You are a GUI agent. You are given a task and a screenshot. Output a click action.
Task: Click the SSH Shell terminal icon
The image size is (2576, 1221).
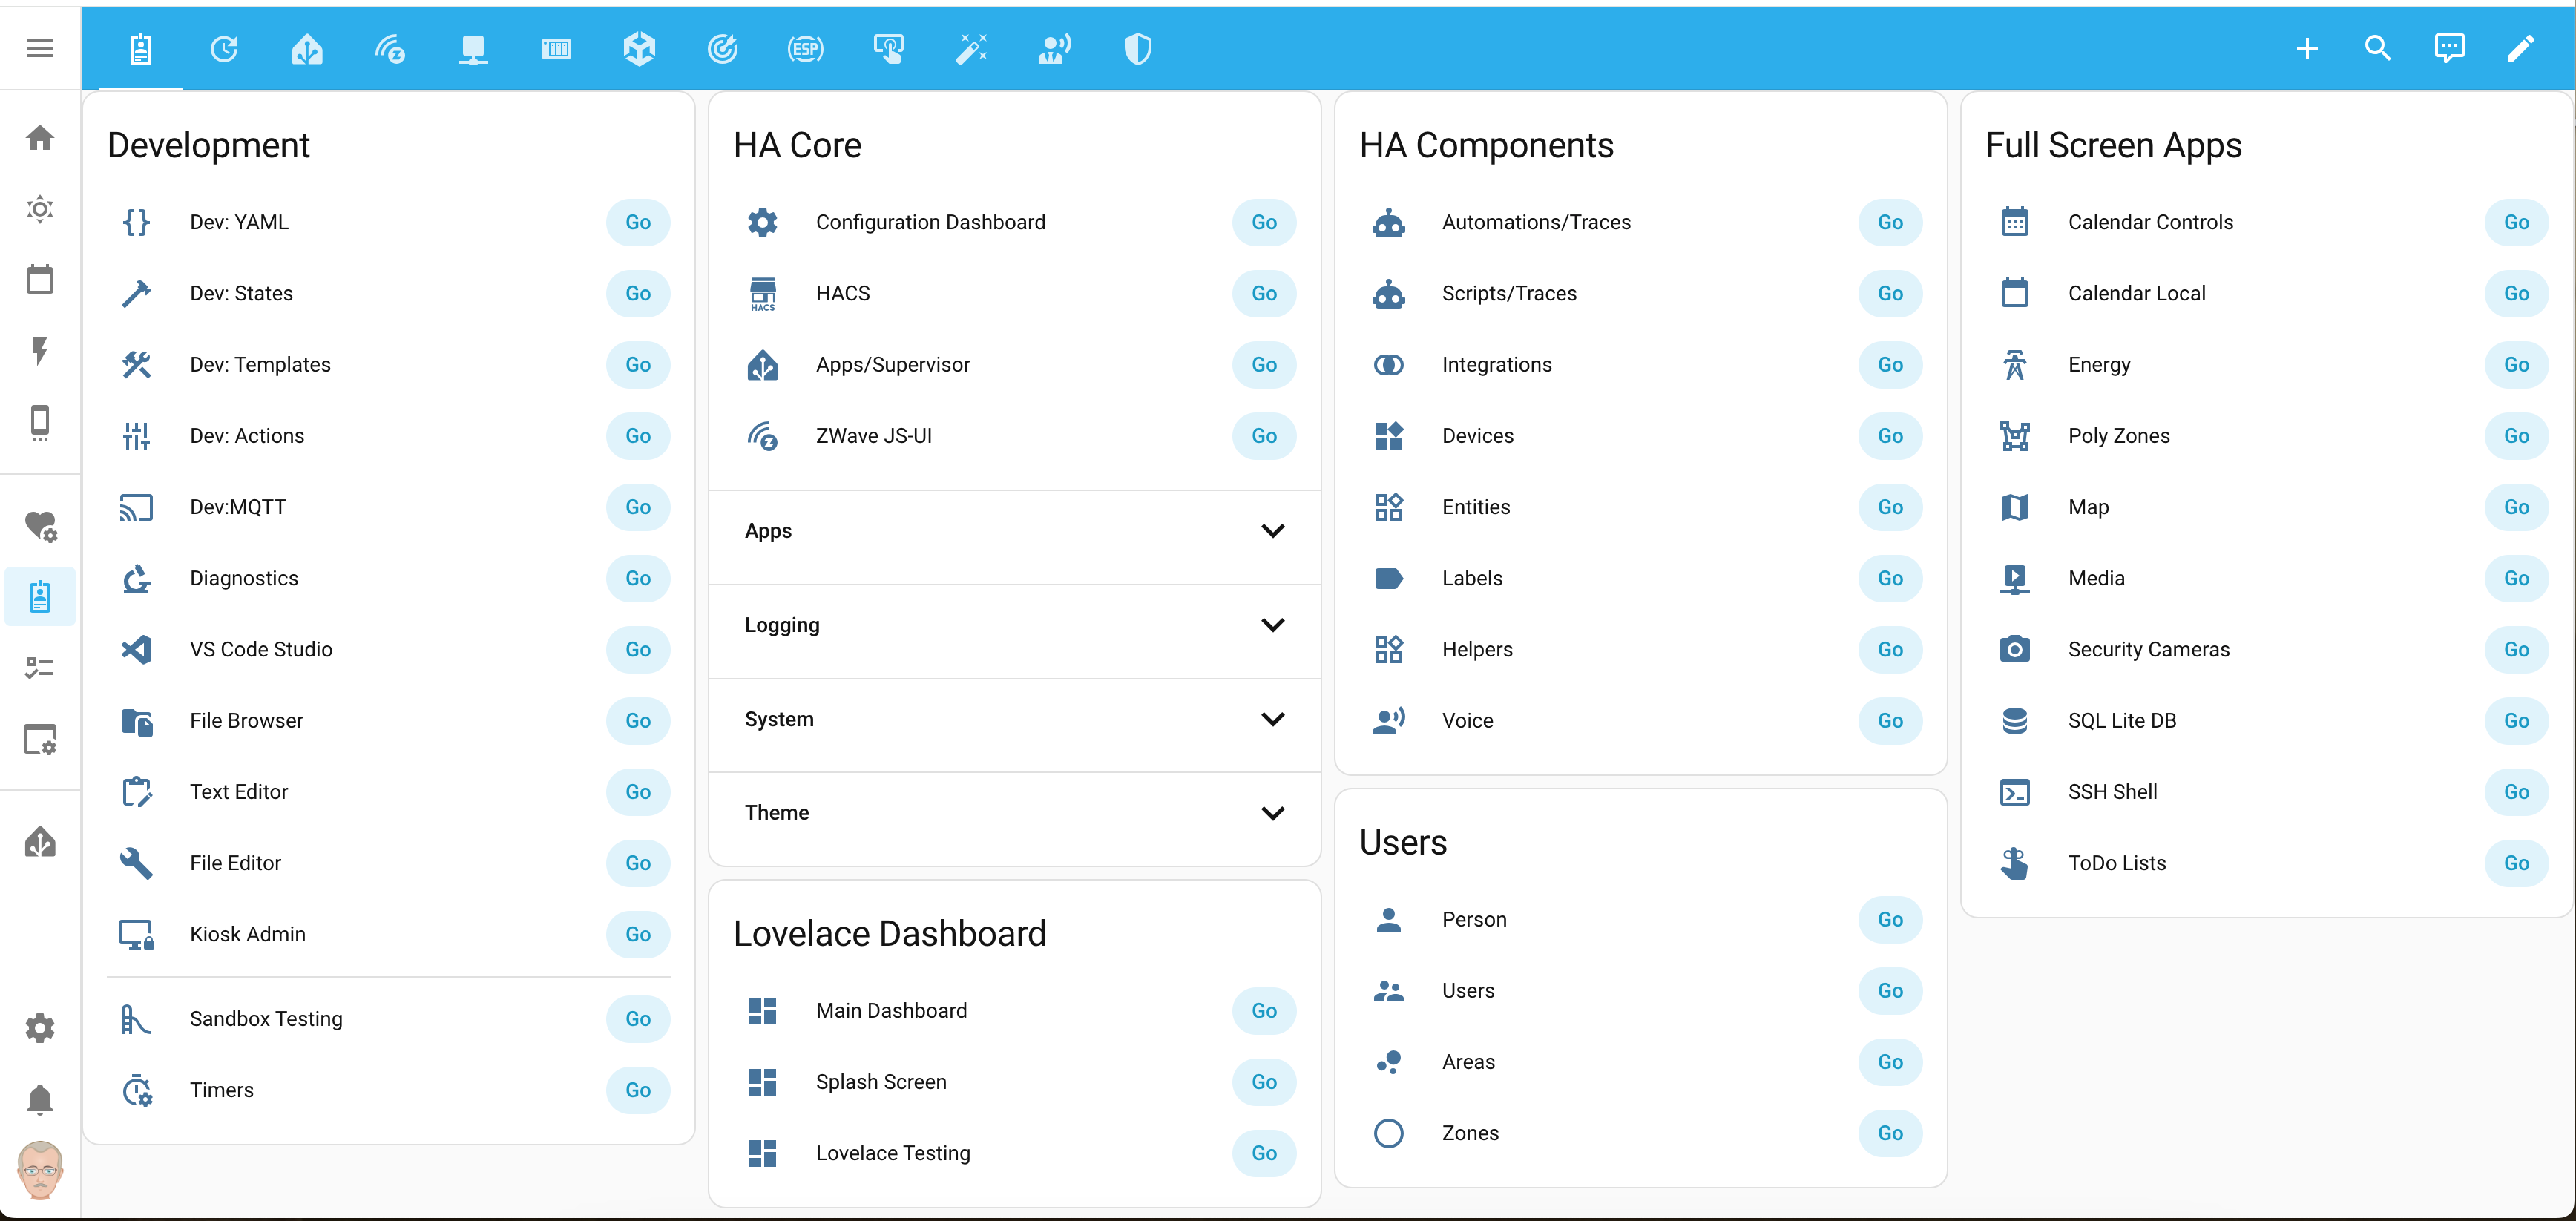click(2015, 792)
